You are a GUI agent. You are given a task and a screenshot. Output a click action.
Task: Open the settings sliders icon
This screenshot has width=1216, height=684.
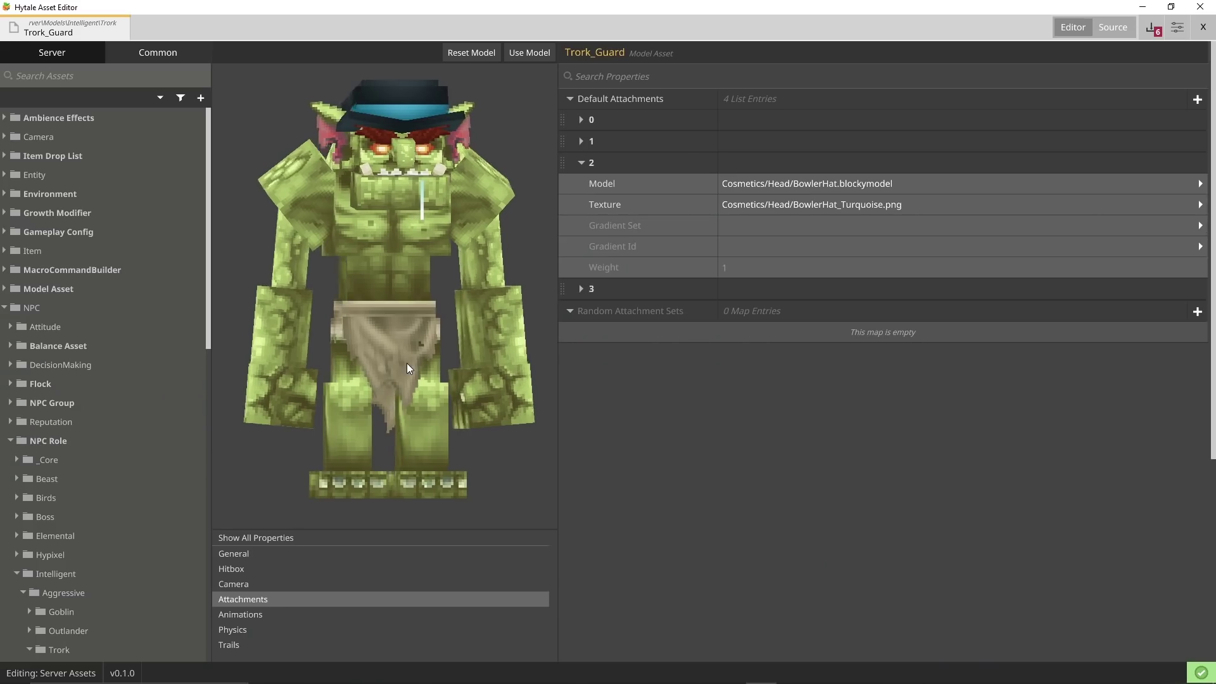pyautogui.click(x=1177, y=28)
